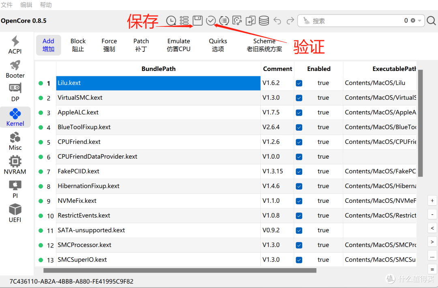
Task: Click the Save (保存) toolbar icon
Action: 198,20
